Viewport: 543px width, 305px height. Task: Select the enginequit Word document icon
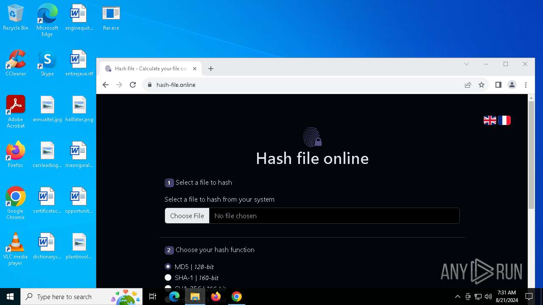[79, 18]
